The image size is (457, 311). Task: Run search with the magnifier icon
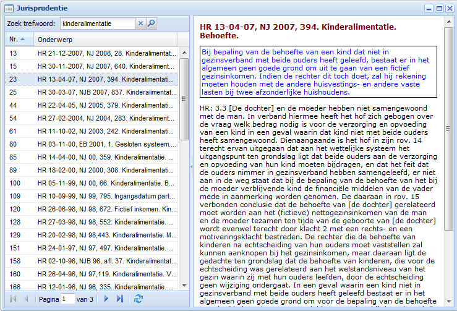152,23
